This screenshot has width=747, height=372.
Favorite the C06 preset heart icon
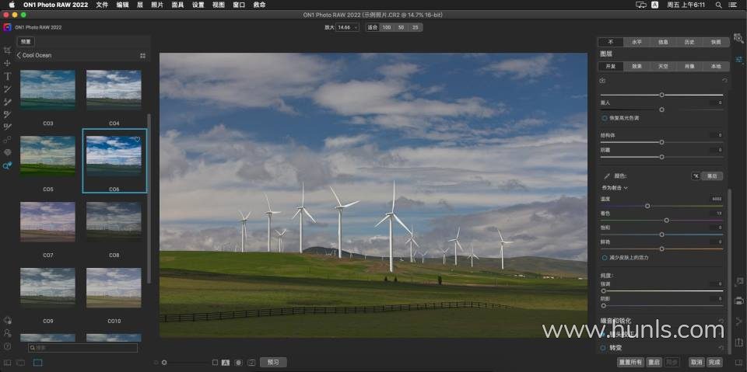point(137,140)
